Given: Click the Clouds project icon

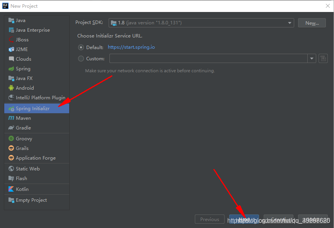Looking at the screenshot, I should pyautogui.click(x=11, y=59).
